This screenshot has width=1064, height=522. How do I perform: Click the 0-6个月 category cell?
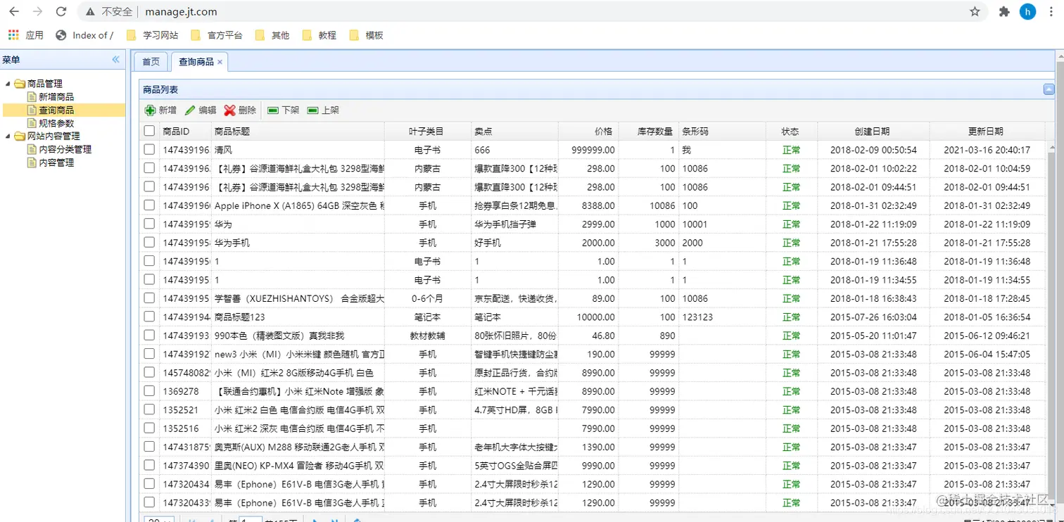(428, 298)
